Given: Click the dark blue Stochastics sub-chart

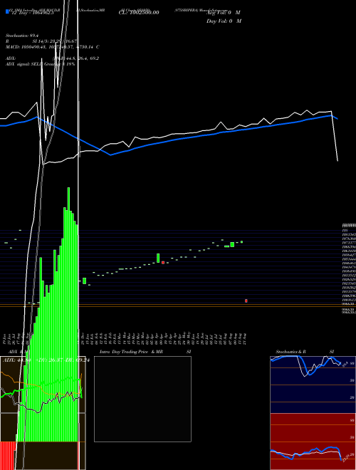Looking at the screenshot, I should point(313,385).
